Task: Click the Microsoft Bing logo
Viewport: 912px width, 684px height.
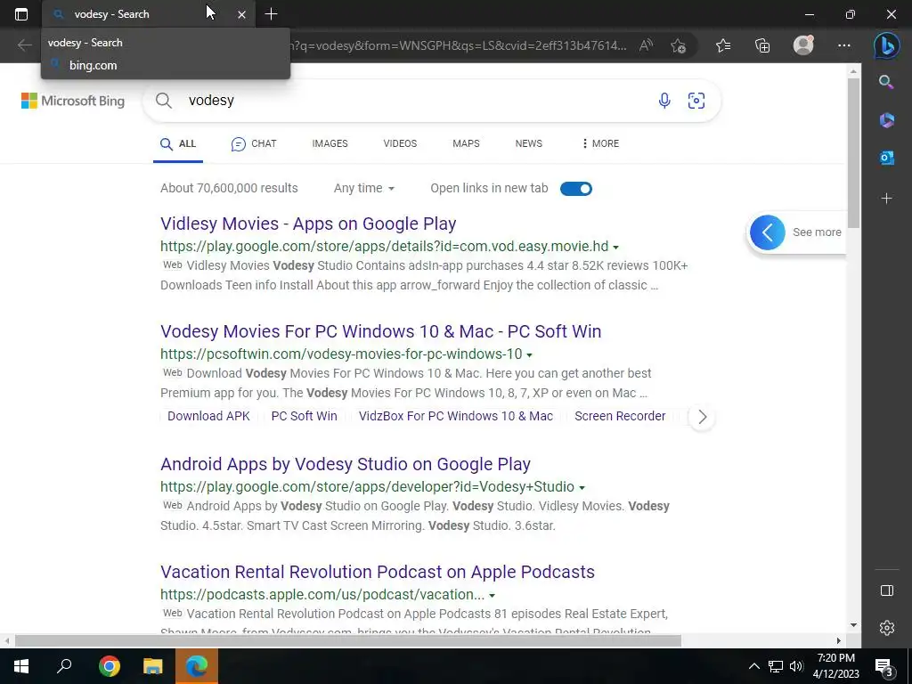Action: coord(73,101)
